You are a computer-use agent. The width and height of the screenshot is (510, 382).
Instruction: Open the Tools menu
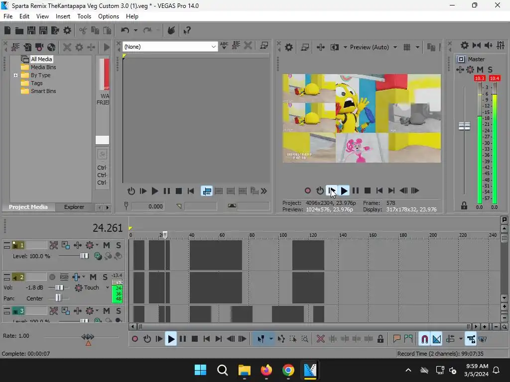click(84, 16)
